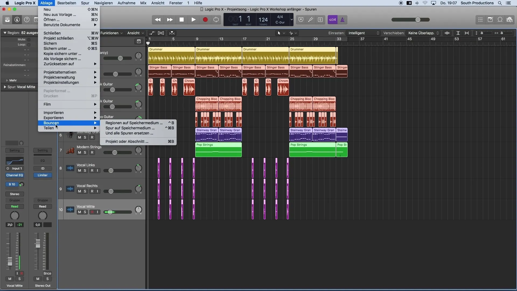Choose Projekt oder Abschnitt menu item
This screenshot has height=291, width=517.
pos(138,141)
